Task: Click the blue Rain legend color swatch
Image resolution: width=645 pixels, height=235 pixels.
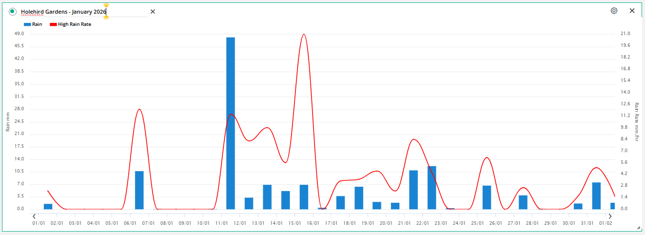Action: point(27,24)
